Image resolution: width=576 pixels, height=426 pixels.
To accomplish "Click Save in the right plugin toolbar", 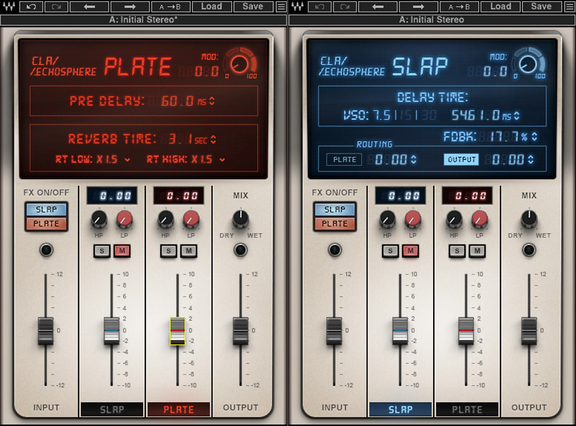I will pos(541,6).
